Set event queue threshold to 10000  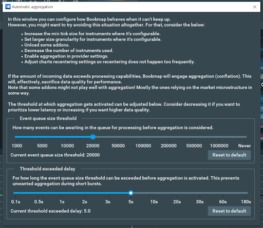point(67,137)
